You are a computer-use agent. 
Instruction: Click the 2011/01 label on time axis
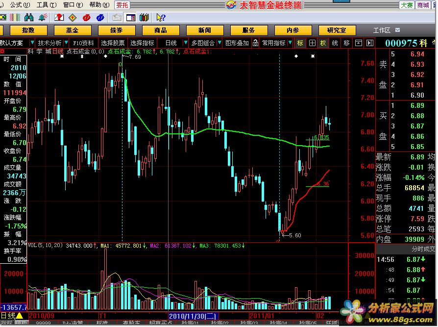pyautogui.click(x=262, y=316)
